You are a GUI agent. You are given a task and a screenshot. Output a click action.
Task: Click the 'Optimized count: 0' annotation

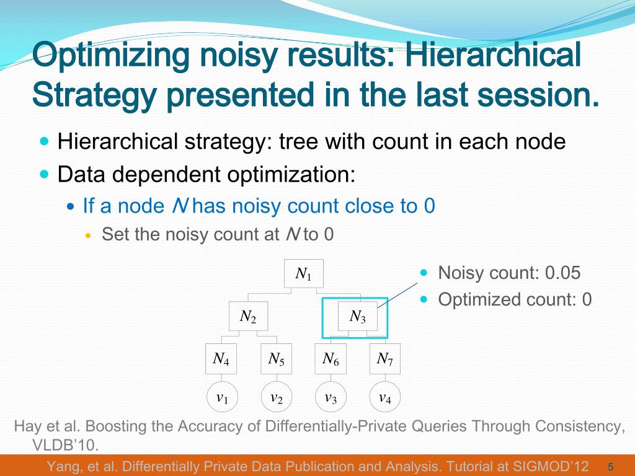(x=515, y=299)
